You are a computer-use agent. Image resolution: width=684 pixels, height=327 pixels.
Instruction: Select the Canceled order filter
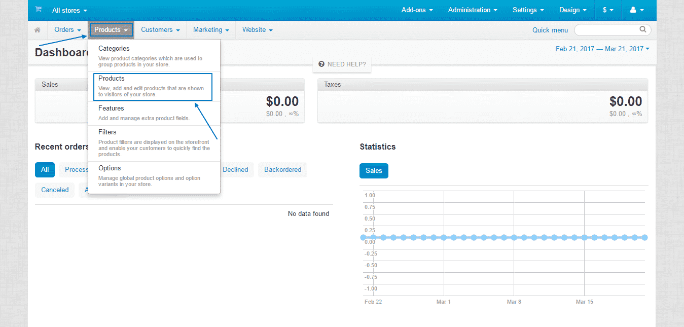[x=54, y=190]
